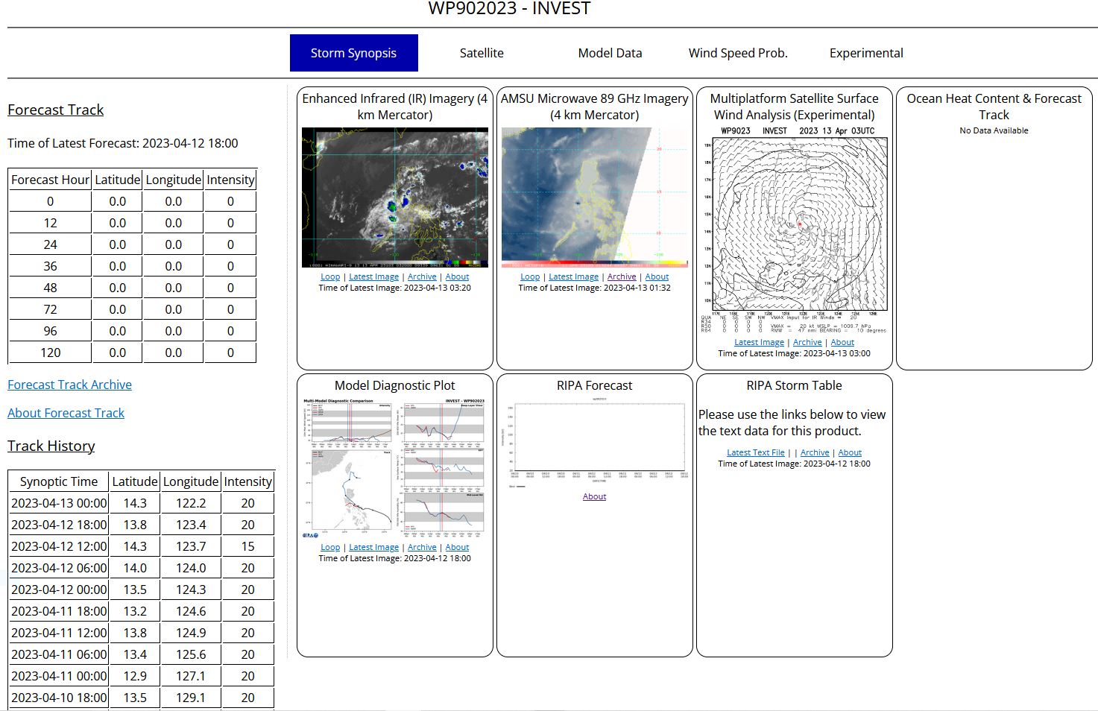Select the Wind Speed Prob. tab
This screenshot has height=711, width=1098.
coord(738,53)
